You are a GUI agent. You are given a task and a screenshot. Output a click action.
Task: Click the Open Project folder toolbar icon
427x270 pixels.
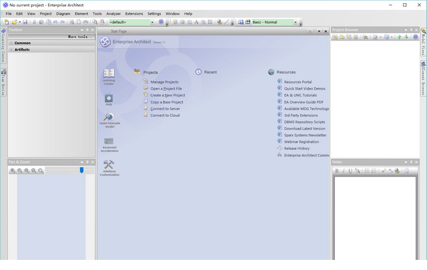click(14, 22)
